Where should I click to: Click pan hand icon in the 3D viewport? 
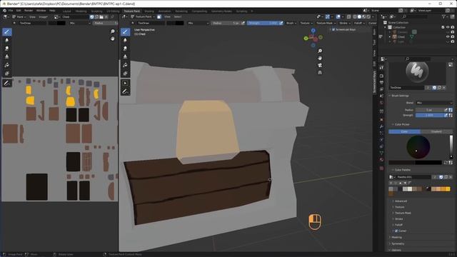click(x=320, y=58)
